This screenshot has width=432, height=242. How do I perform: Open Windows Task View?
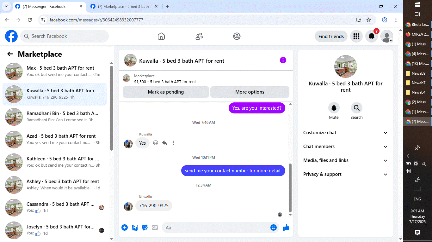point(417,14)
